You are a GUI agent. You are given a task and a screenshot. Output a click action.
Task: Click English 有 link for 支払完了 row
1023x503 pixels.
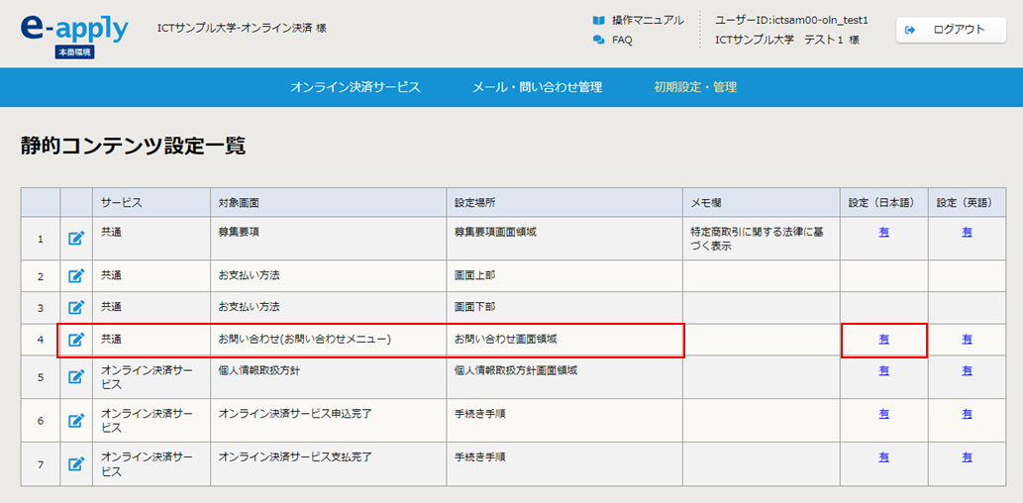coord(967,457)
